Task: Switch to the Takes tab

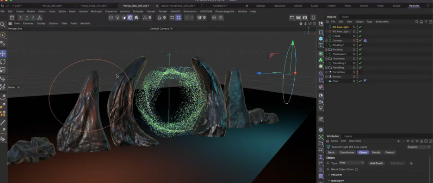Action: coord(345,17)
